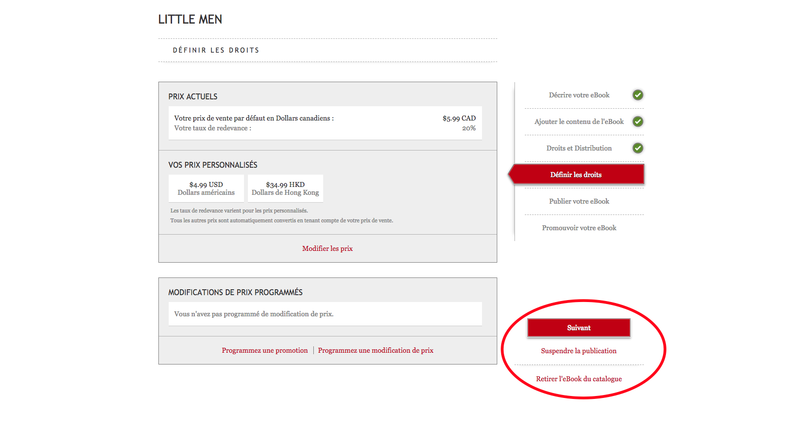
Task: Select the $4.99 USD price tile
Action: tap(206, 188)
